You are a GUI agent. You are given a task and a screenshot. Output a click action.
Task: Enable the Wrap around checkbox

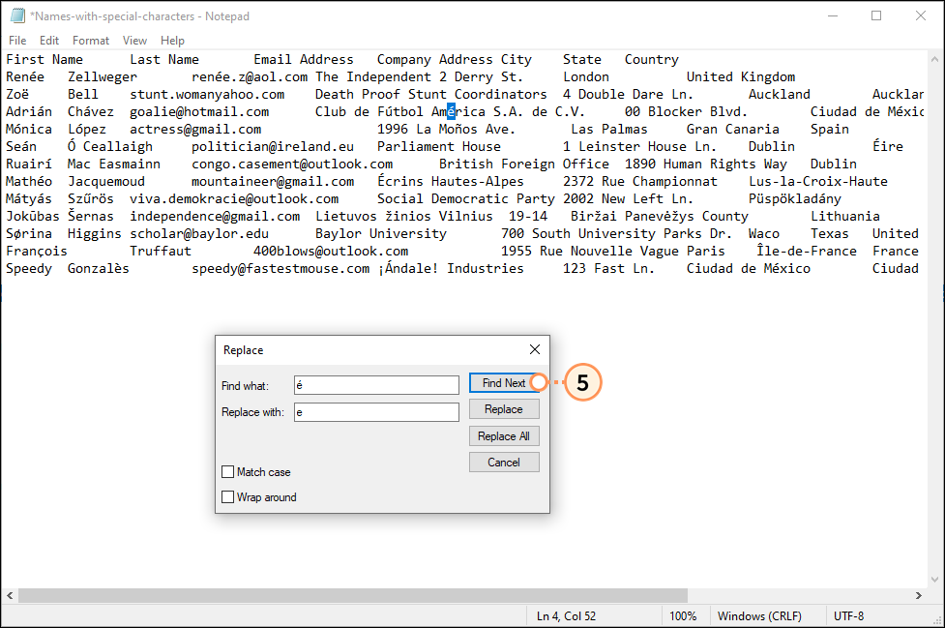(228, 497)
